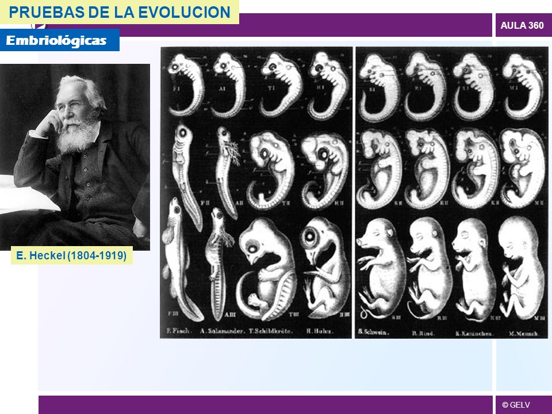Image resolution: width=552 pixels, height=414 pixels.
Task: Click the 'AULA 360' label
Action: pos(522,25)
